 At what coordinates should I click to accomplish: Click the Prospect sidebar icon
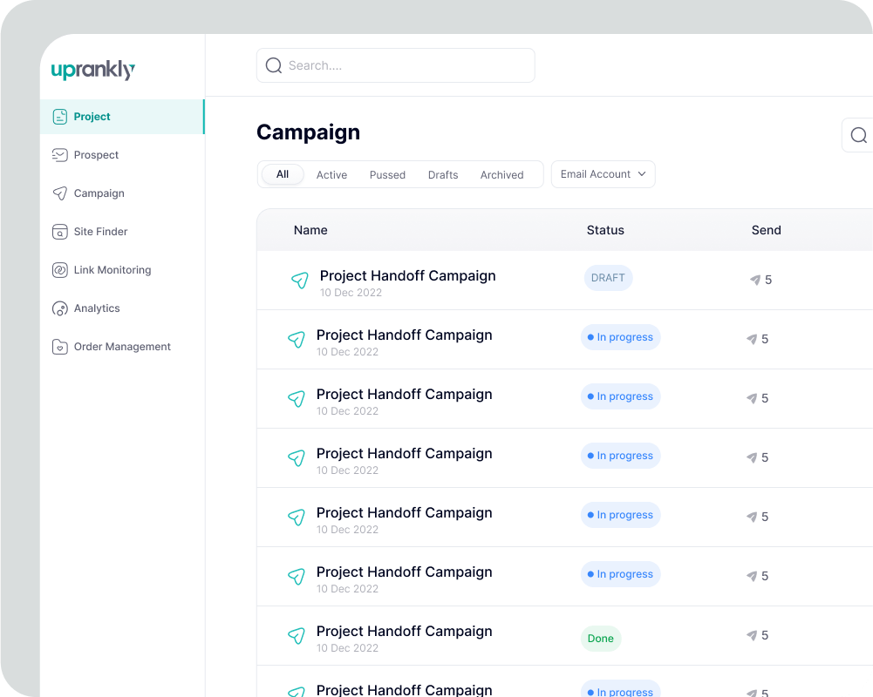(60, 155)
